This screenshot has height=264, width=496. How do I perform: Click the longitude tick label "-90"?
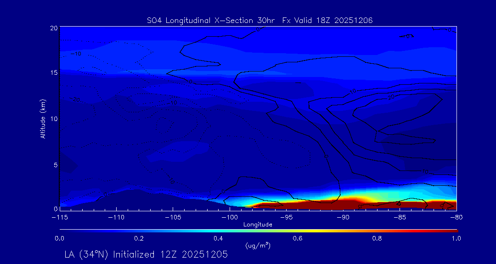(343, 218)
